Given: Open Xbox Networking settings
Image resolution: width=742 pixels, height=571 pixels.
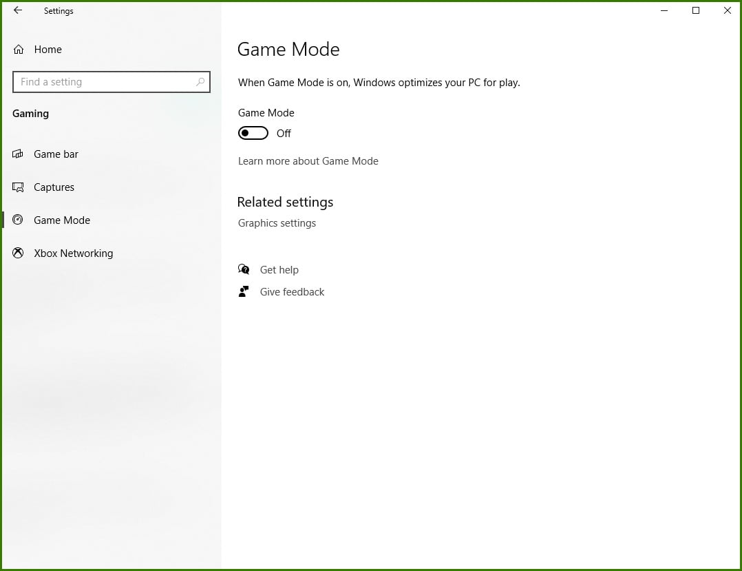Looking at the screenshot, I should coord(74,253).
